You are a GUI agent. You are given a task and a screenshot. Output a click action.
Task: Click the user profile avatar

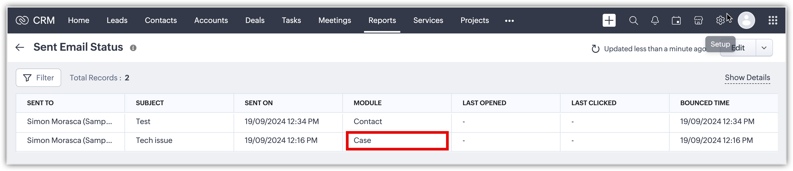(746, 20)
